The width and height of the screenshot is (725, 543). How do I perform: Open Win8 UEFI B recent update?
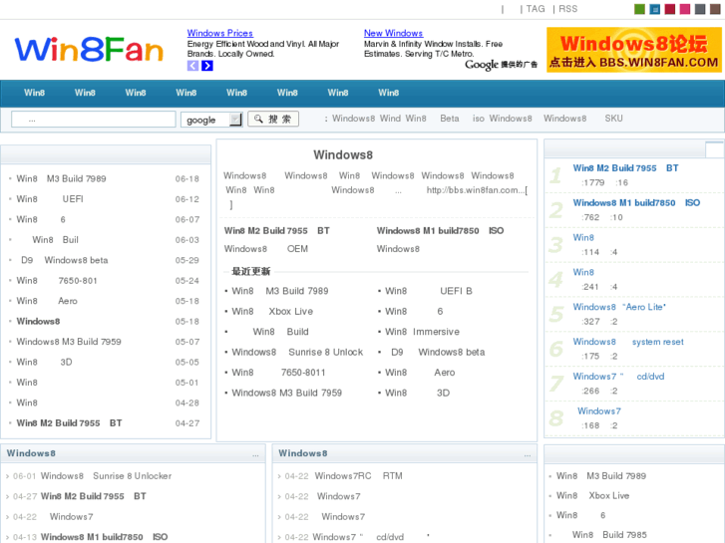coord(429,291)
